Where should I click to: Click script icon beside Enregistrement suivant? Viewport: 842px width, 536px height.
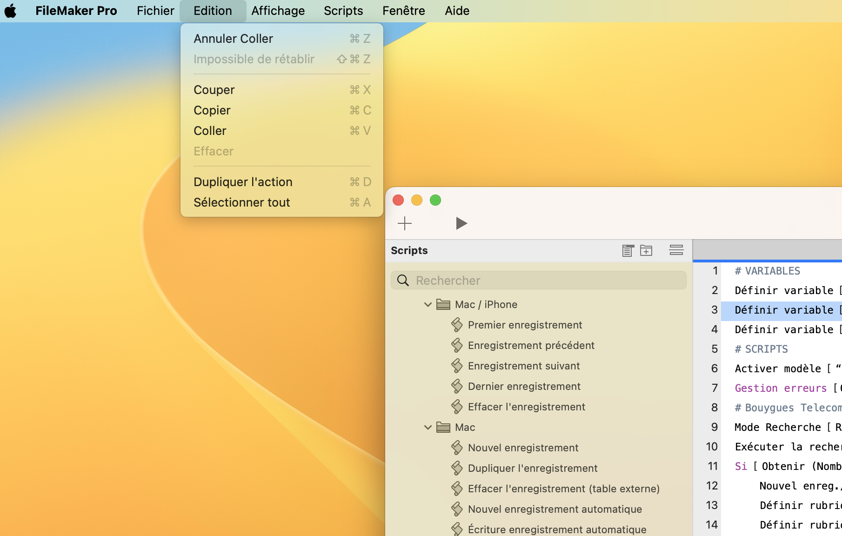(x=457, y=366)
